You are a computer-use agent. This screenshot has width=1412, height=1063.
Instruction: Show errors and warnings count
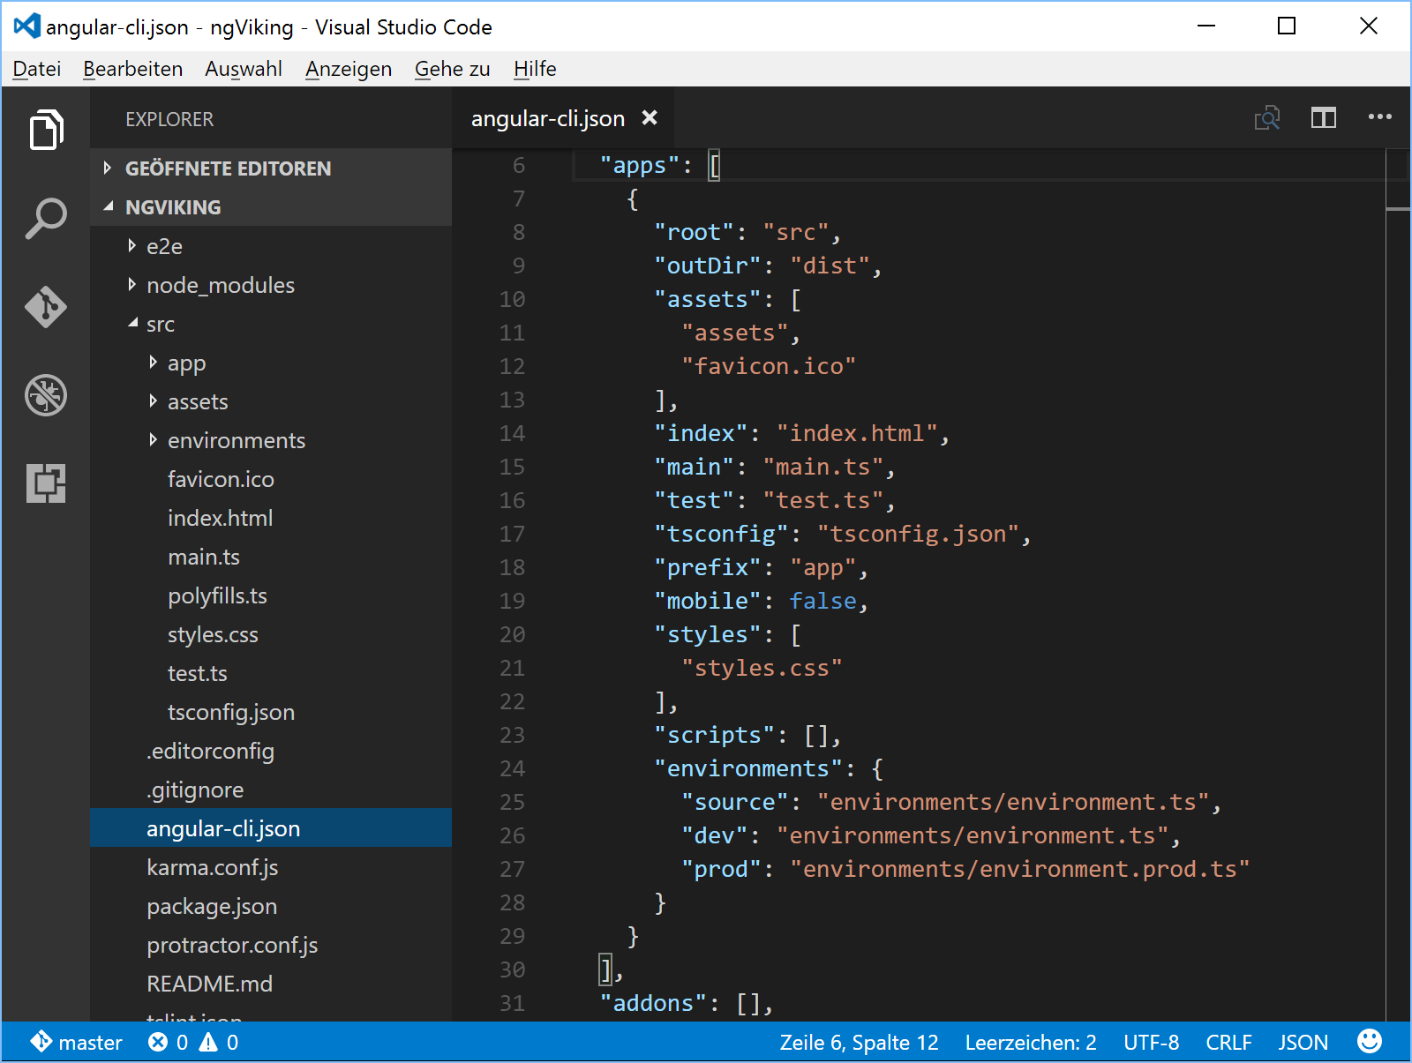point(193,1043)
